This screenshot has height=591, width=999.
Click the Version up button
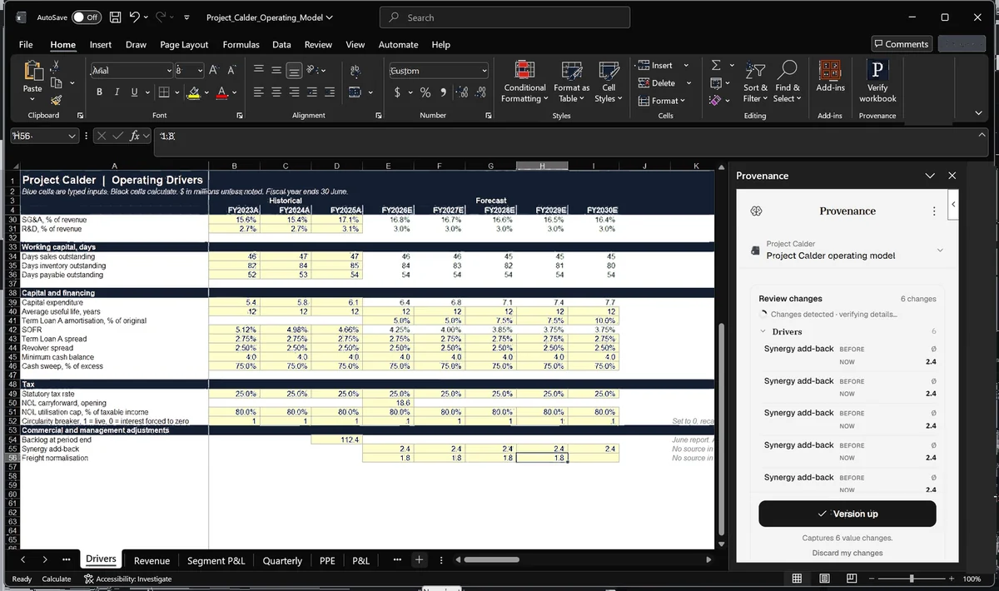(847, 514)
